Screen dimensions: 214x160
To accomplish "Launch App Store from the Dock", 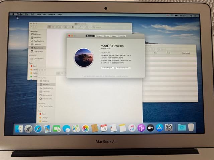I will tap(159, 128).
